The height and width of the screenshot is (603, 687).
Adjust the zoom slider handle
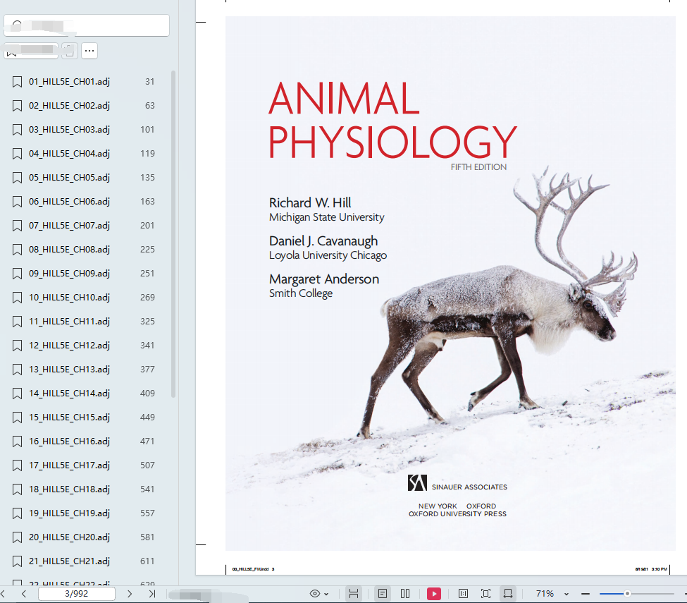[x=627, y=594]
